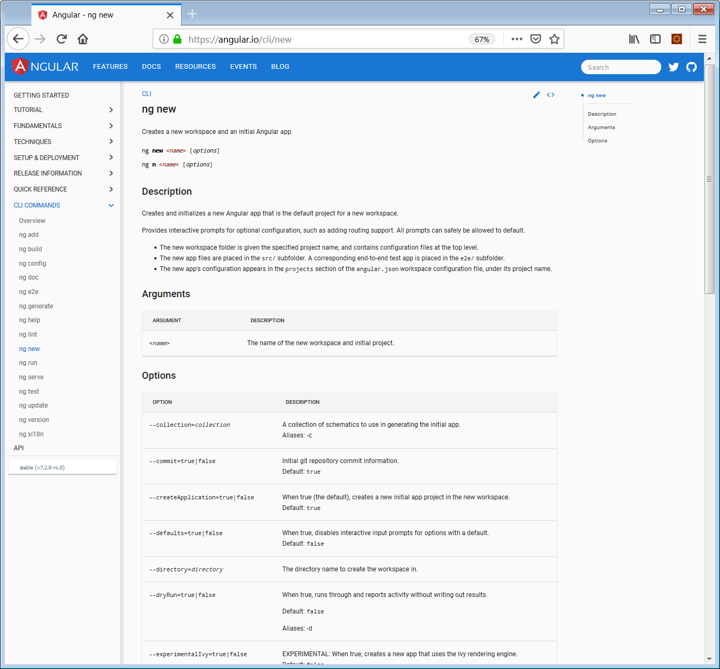Open the Firefox hamburger menu
The height and width of the screenshot is (669, 720).
click(x=702, y=38)
